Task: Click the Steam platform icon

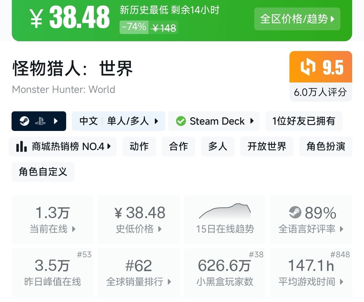Action: [24, 121]
